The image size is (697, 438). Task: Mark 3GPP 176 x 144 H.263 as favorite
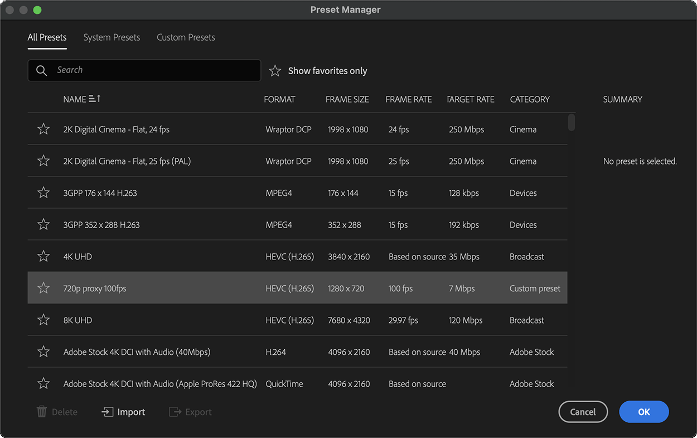click(43, 192)
